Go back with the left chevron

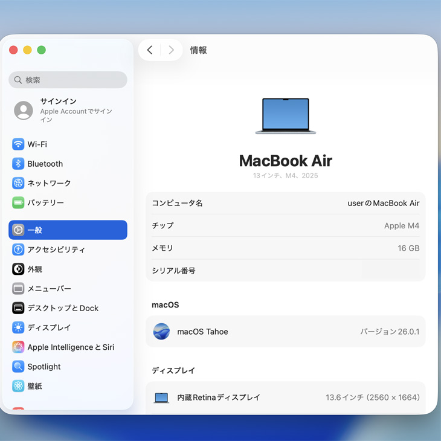150,50
